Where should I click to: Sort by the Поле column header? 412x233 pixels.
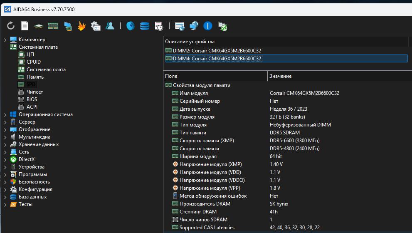215,76
